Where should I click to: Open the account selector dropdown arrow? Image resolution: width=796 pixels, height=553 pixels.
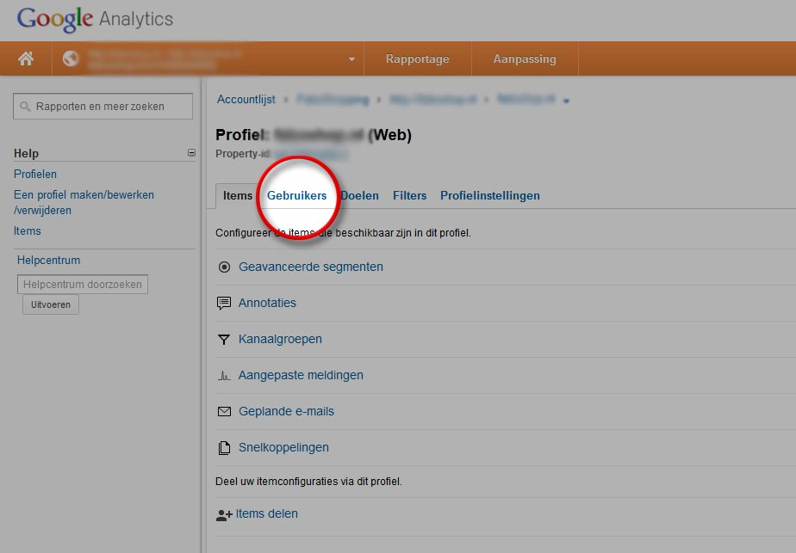351,59
